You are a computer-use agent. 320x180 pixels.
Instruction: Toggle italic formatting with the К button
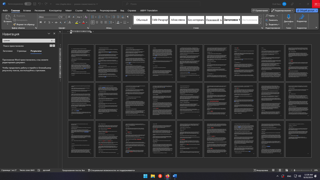45,22
